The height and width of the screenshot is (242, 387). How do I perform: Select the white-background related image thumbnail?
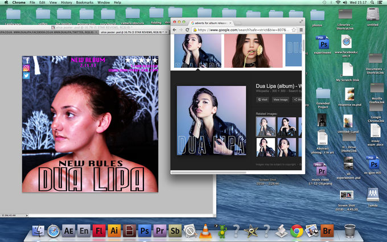[266, 147]
